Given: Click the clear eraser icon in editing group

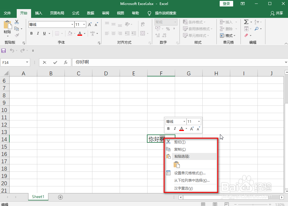Looking at the screenshot, I should (246, 35).
